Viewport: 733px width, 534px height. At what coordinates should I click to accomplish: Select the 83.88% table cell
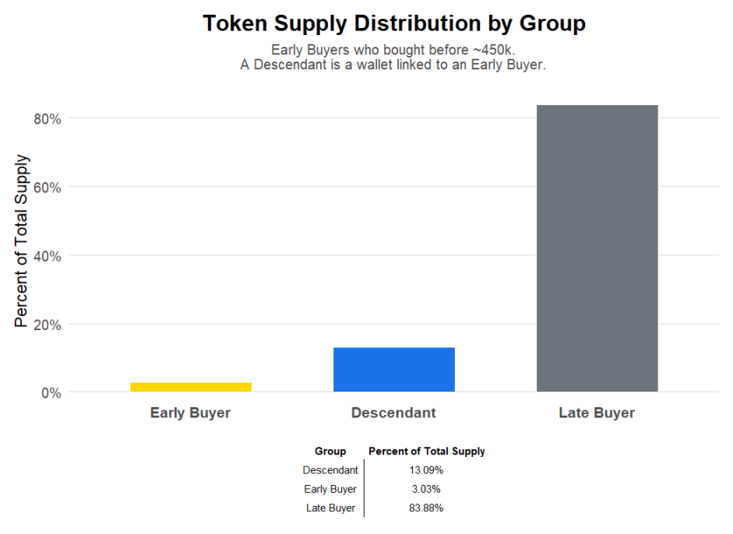[426, 508]
